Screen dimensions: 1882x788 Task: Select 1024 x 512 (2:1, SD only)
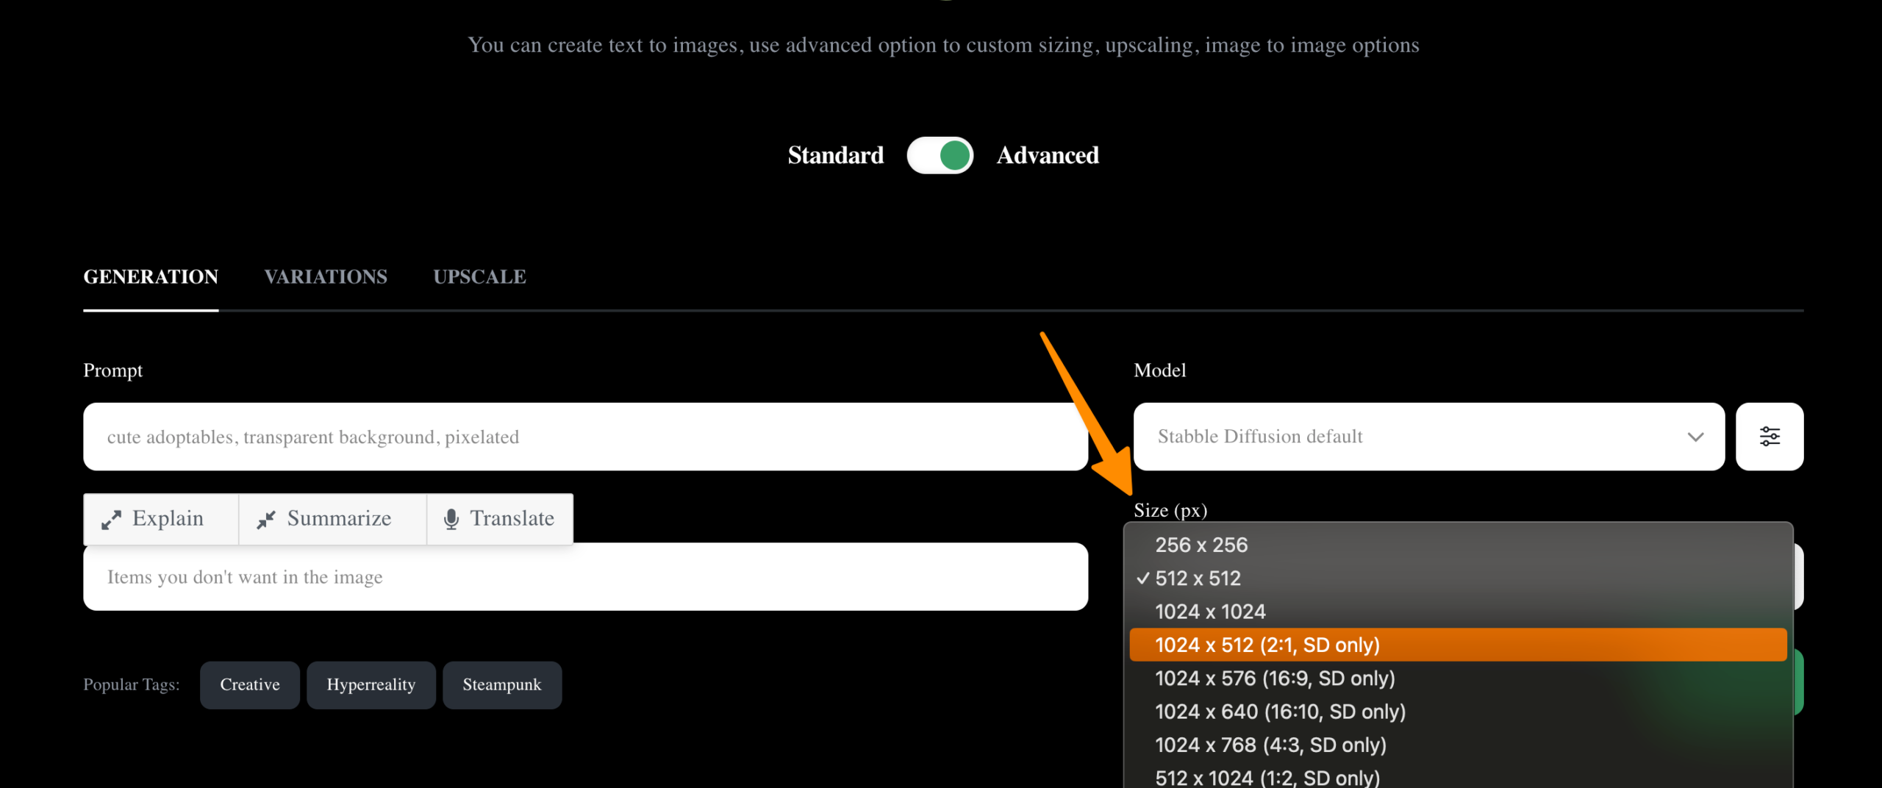coord(1267,645)
